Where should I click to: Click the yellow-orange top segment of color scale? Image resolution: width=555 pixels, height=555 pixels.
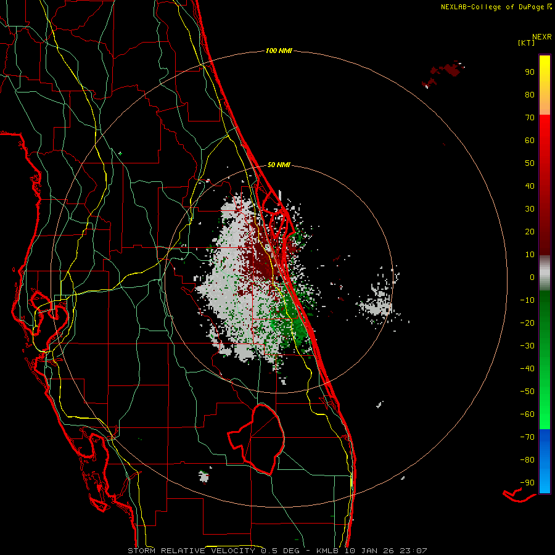545,85
